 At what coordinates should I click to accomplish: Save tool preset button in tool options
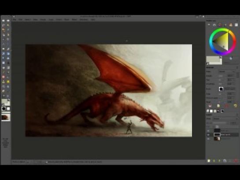210,106
